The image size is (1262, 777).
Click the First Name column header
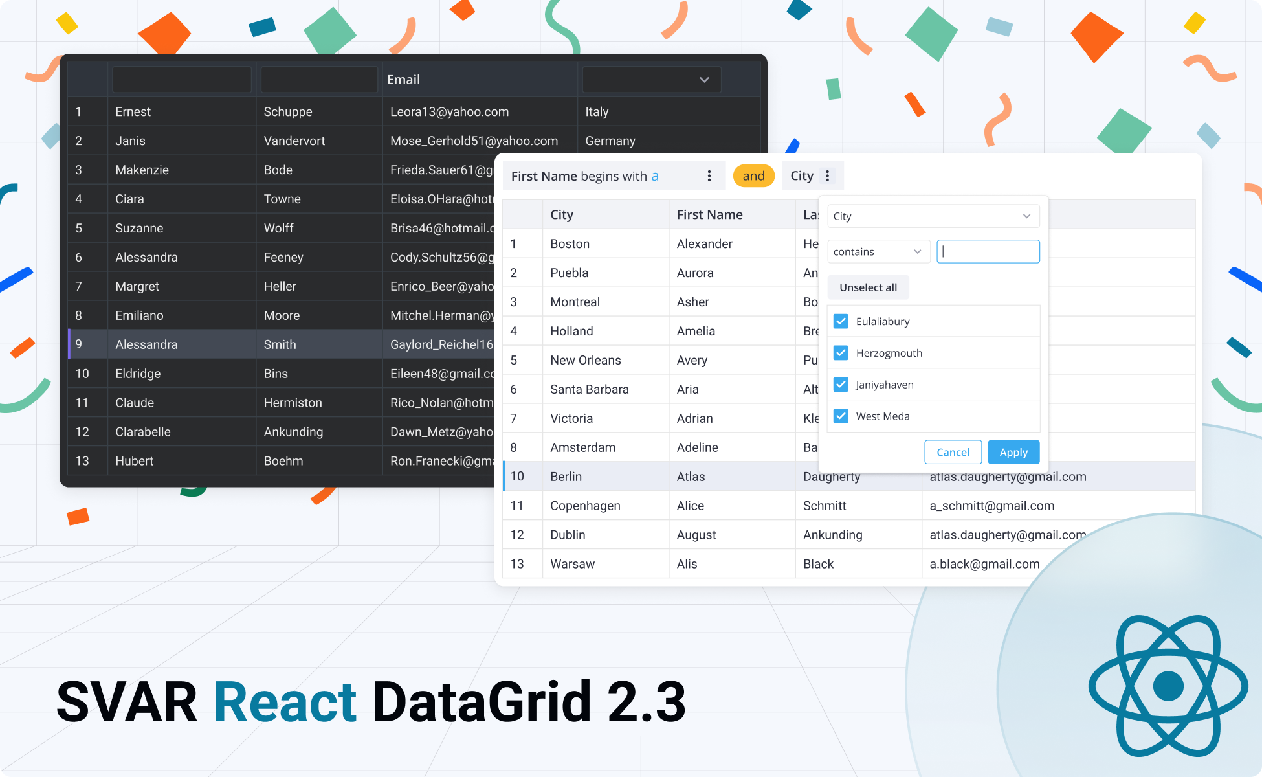coord(709,215)
